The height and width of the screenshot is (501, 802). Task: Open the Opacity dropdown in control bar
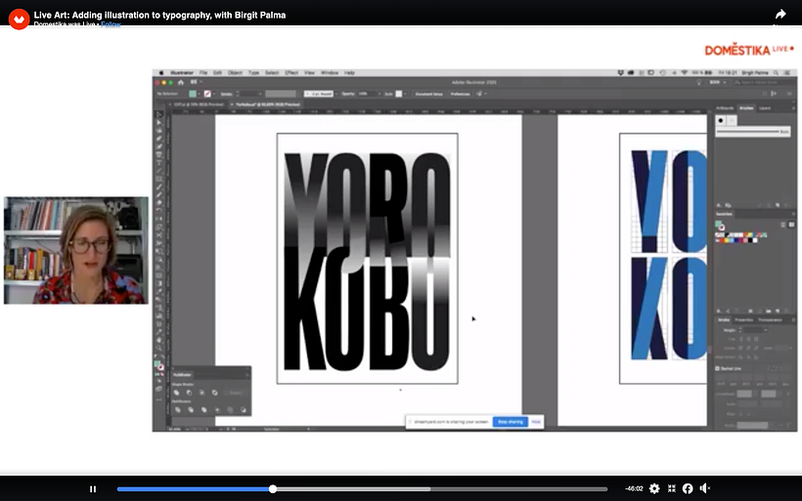point(380,94)
